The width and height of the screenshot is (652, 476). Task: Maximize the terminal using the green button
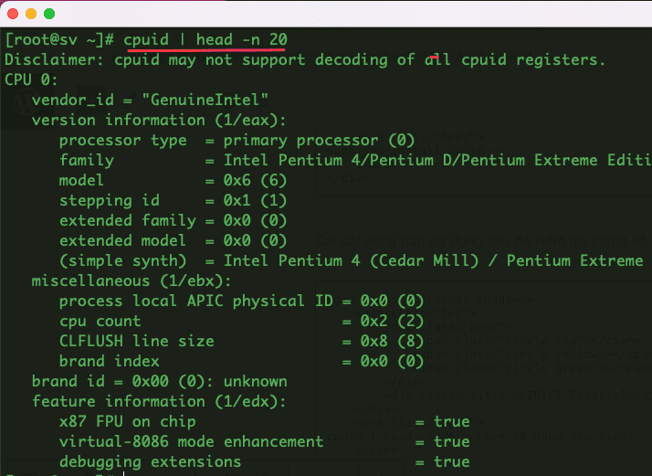(x=48, y=14)
